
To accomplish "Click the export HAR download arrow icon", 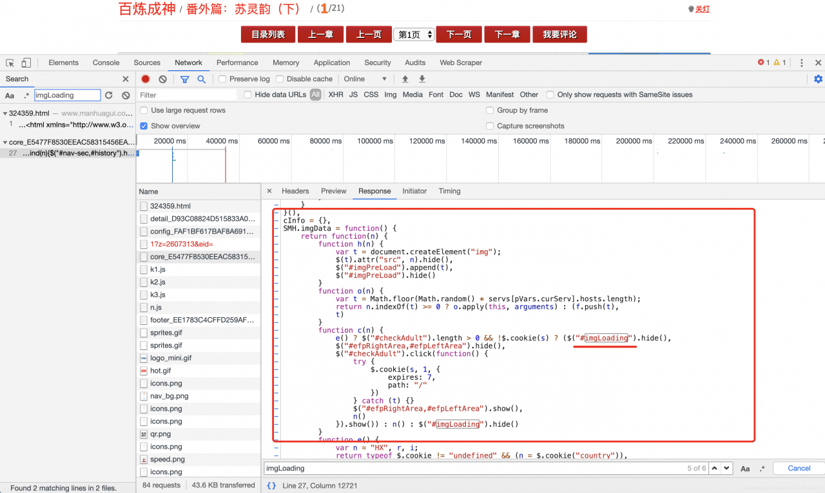I will pos(422,79).
